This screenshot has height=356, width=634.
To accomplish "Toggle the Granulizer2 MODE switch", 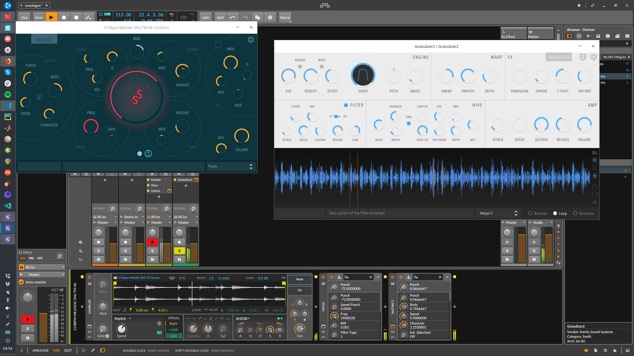I will tap(322, 66).
